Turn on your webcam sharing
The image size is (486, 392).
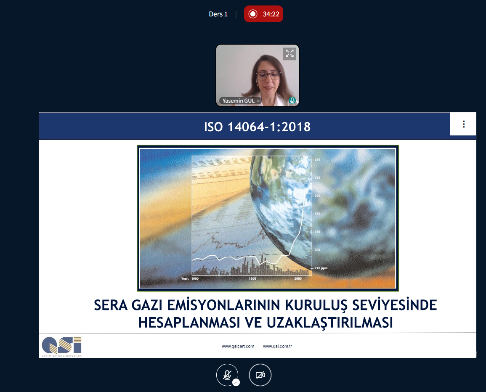click(260, 375)
